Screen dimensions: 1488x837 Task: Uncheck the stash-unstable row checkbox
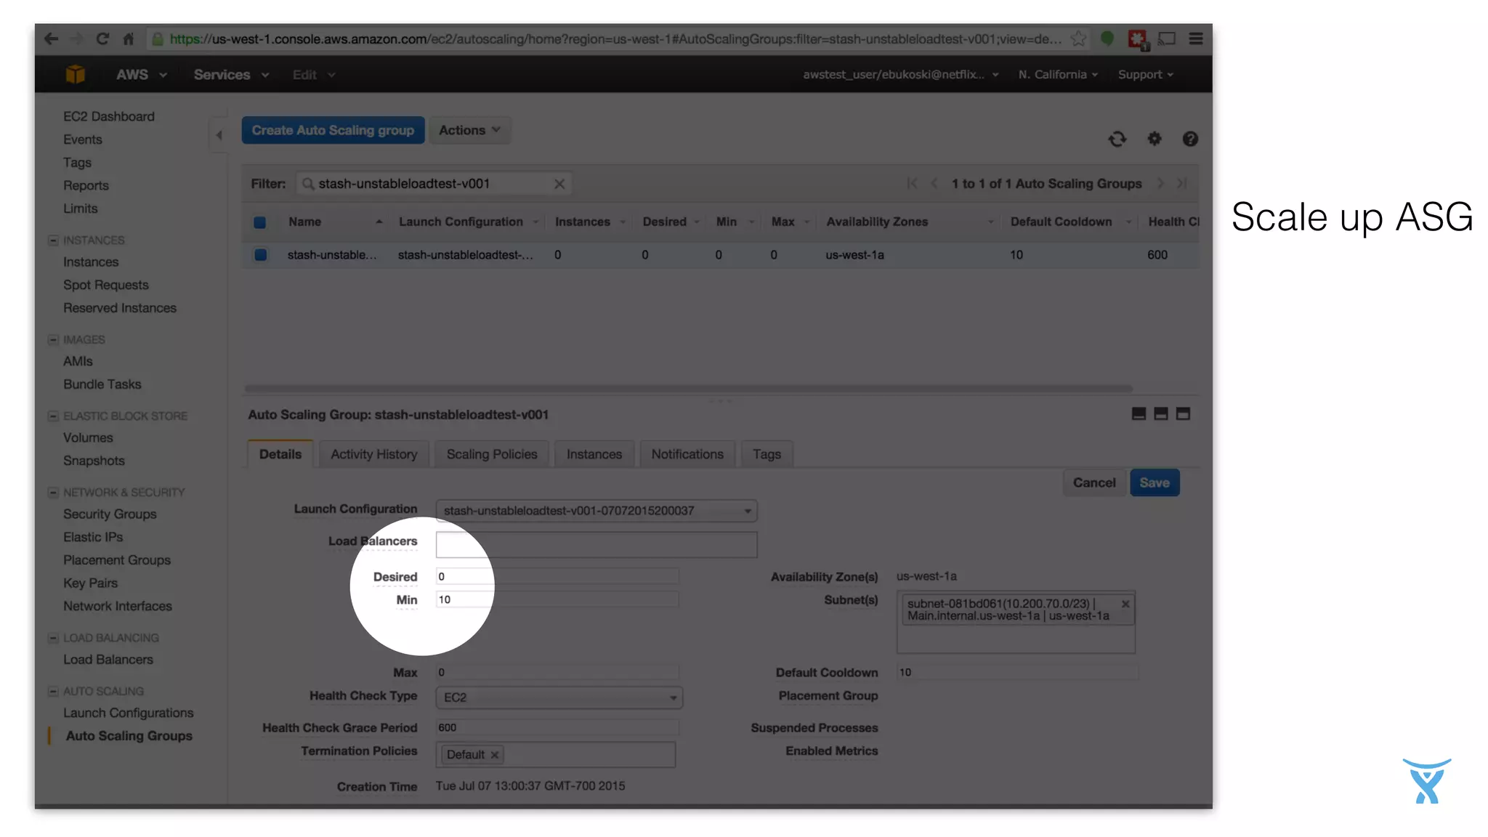pyautogui.click(x=260, y=255)
